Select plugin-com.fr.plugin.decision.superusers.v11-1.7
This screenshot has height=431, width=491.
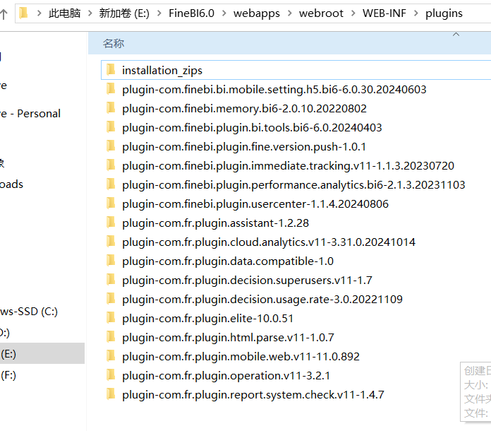point(247,280)
